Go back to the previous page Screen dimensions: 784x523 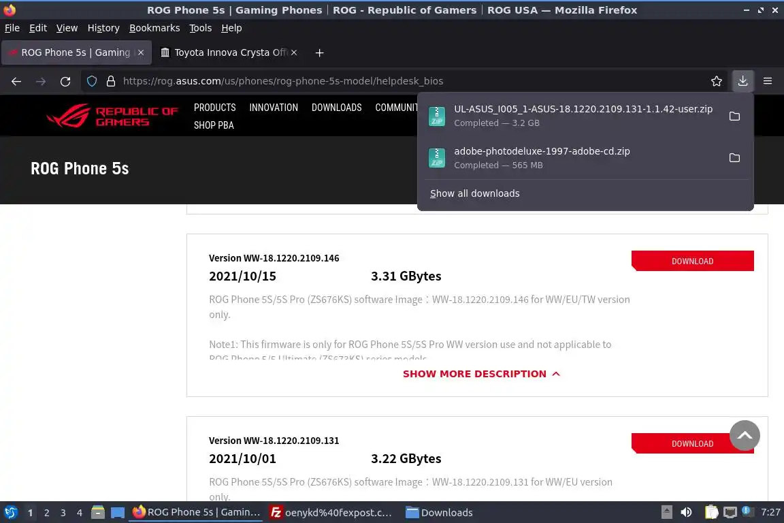tap(16, 81)
